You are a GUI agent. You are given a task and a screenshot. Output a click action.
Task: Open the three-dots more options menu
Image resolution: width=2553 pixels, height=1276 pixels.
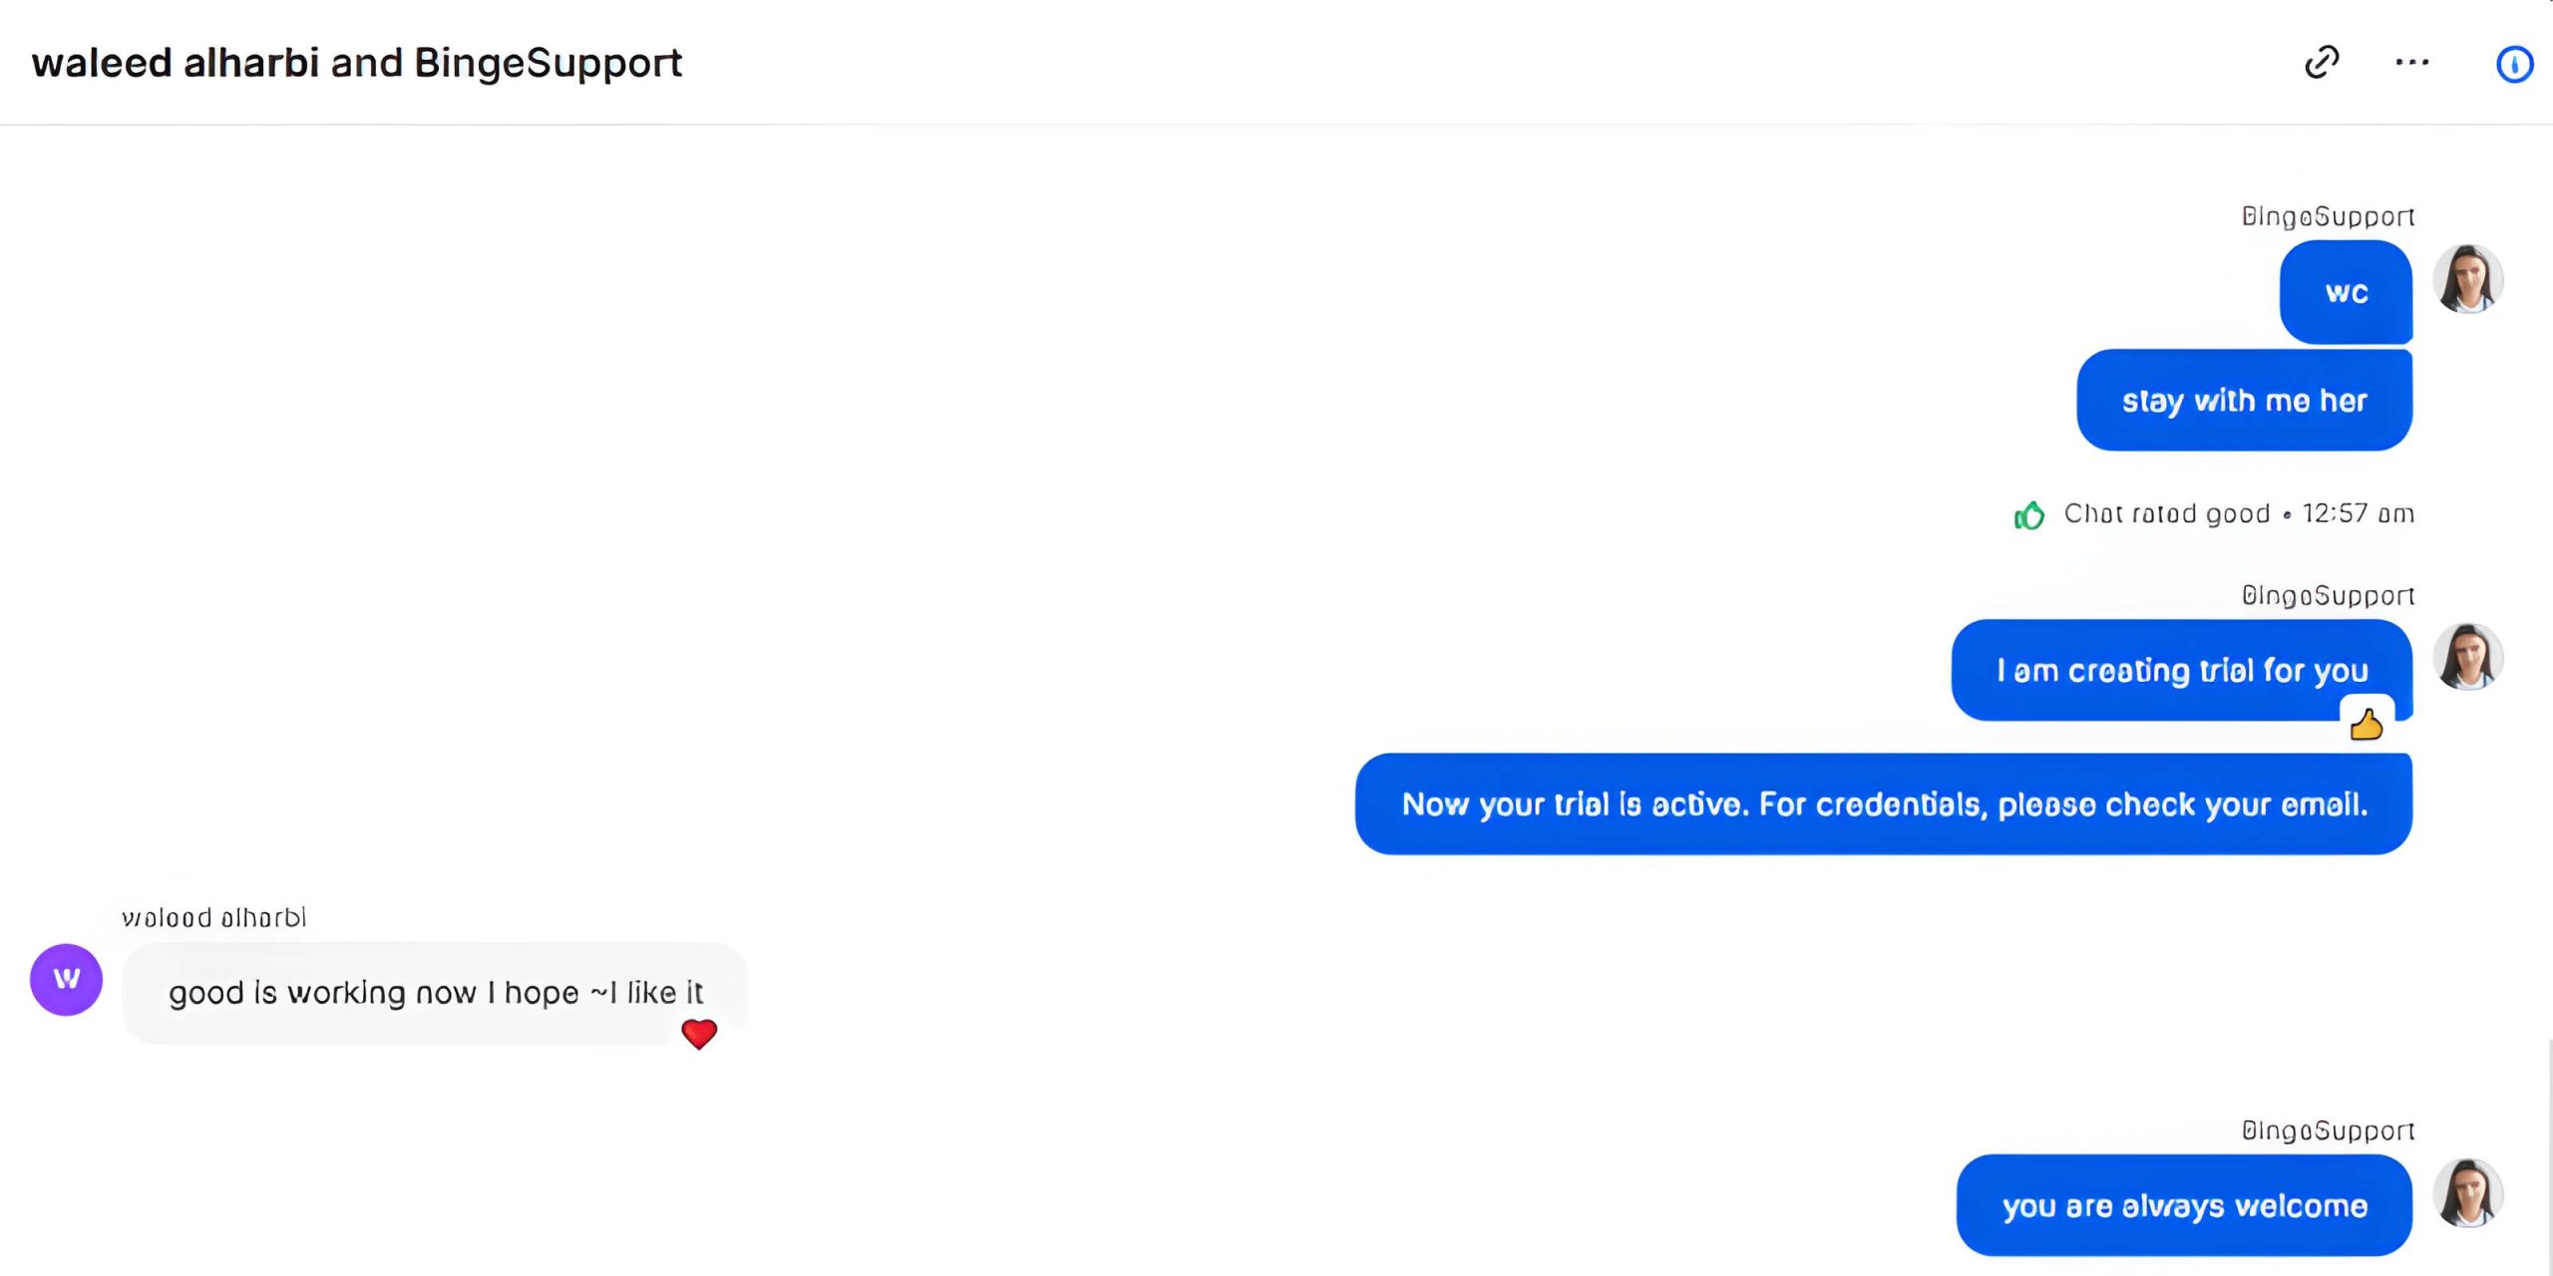click(2411, 62)
